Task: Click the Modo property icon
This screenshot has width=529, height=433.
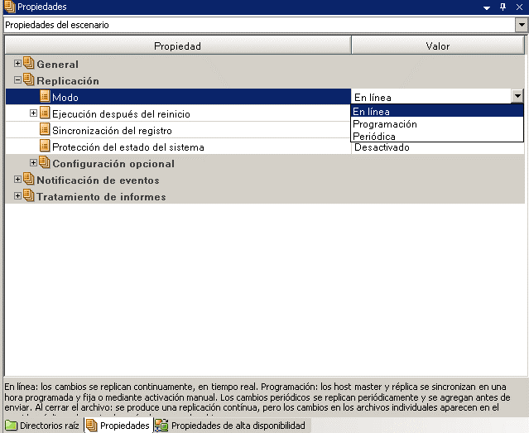Action: pyautogui.click(x=45, y=96)
